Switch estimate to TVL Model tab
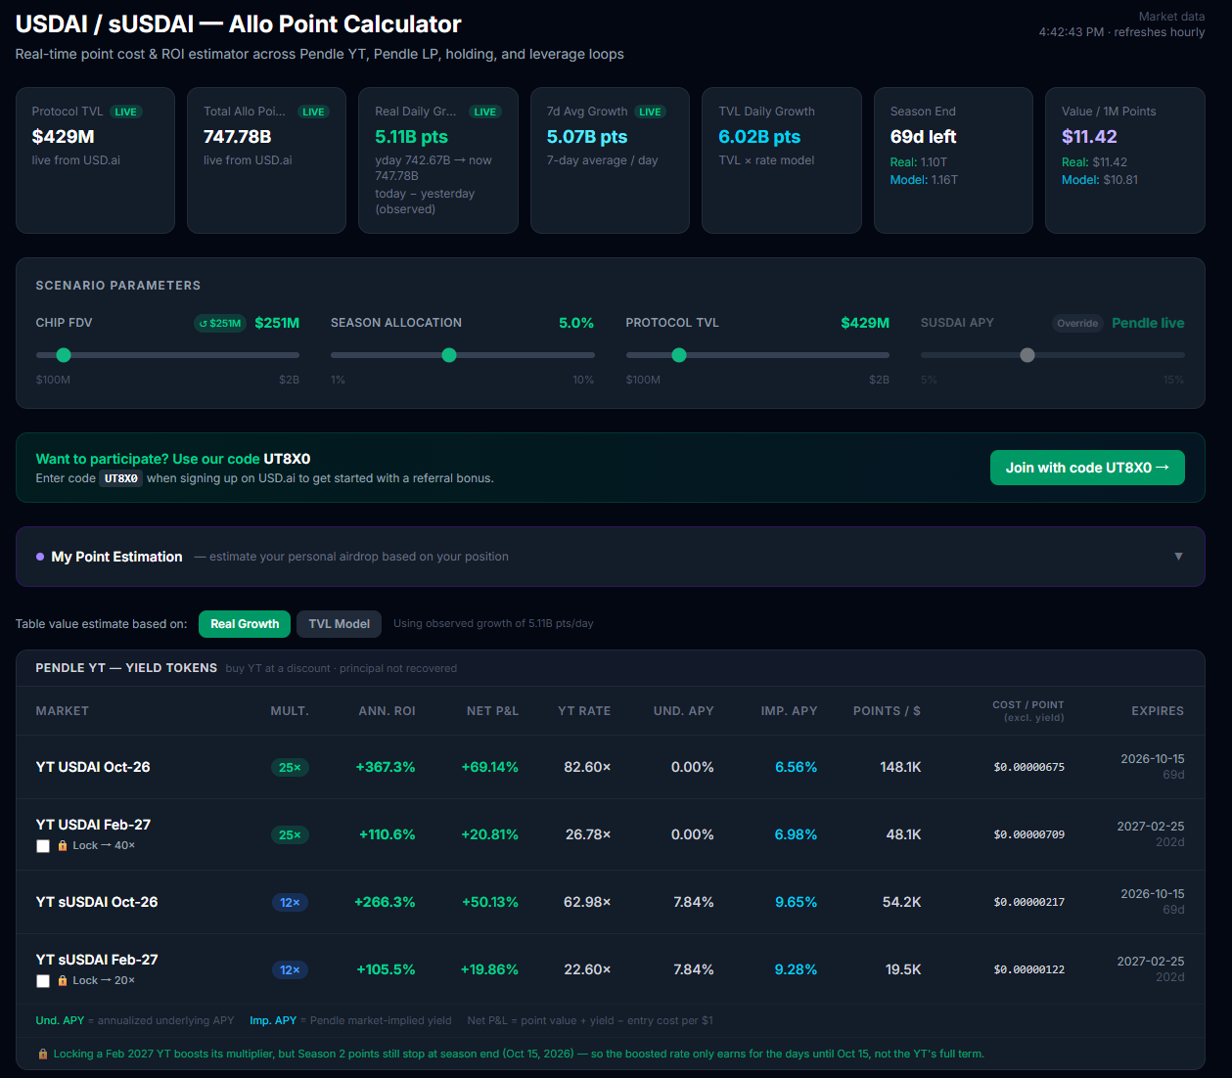 tap(339, 624)
